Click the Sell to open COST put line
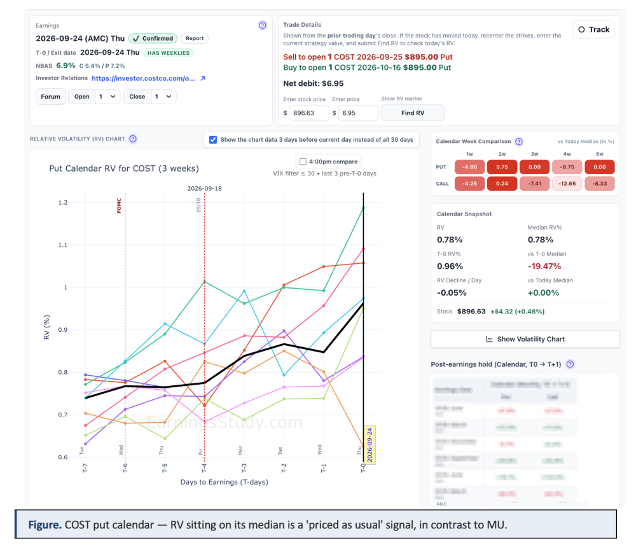This screenshot has height=550, width=636. pos(368,57)
